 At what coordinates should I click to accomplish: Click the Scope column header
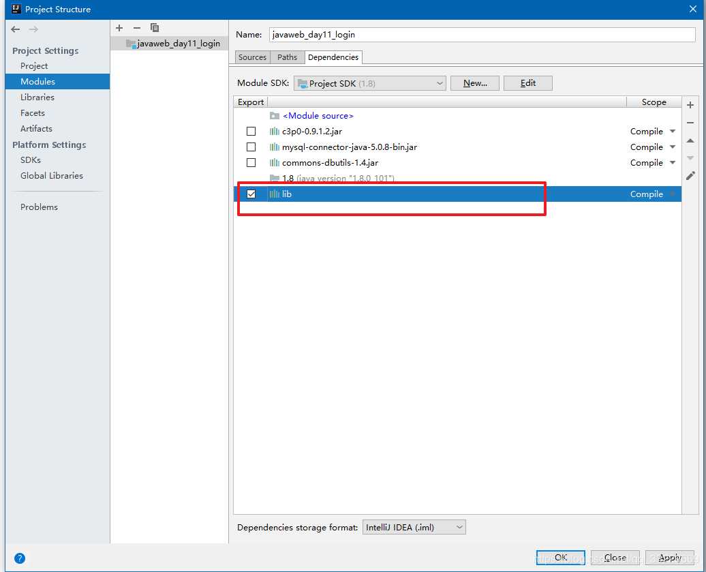[x=654, y=102]
